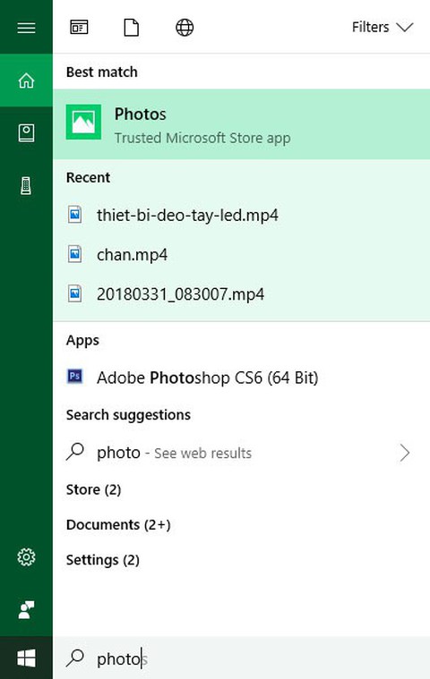
Task: Open the Settings gear in the sidebar
Action: click(x=26, y=556)
